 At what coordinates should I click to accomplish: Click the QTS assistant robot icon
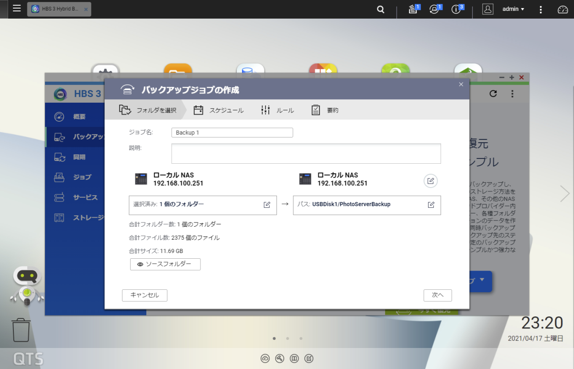pyautogui.click(x=26, y=285)
